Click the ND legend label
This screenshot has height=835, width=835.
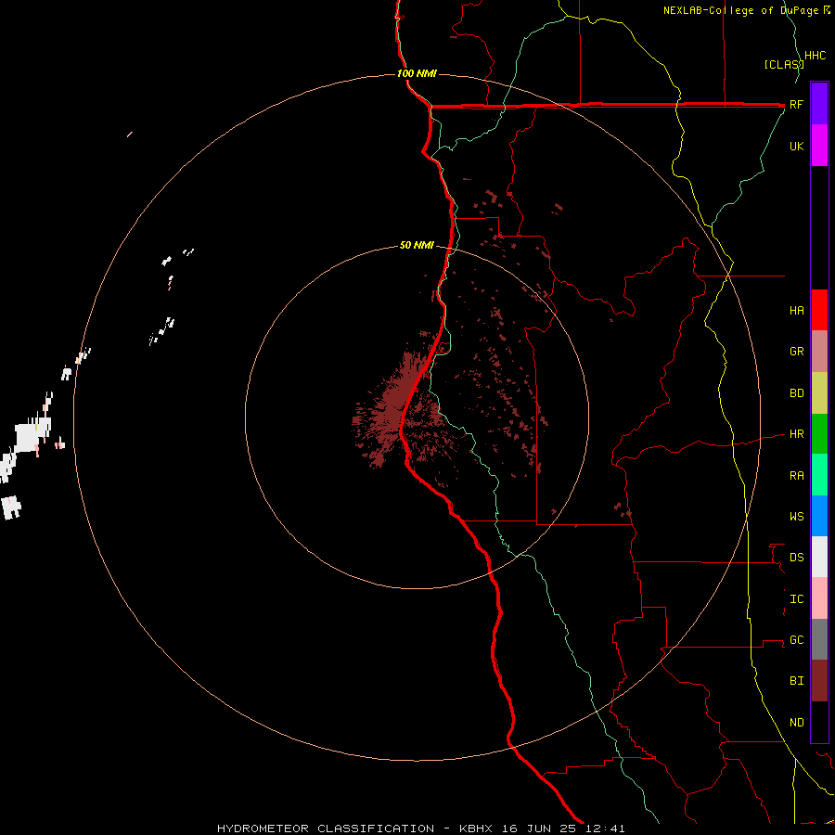[796, 723]
